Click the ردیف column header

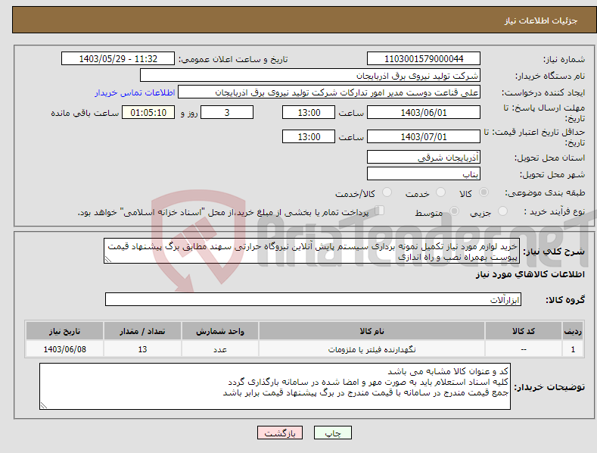[x=573, y=331]
